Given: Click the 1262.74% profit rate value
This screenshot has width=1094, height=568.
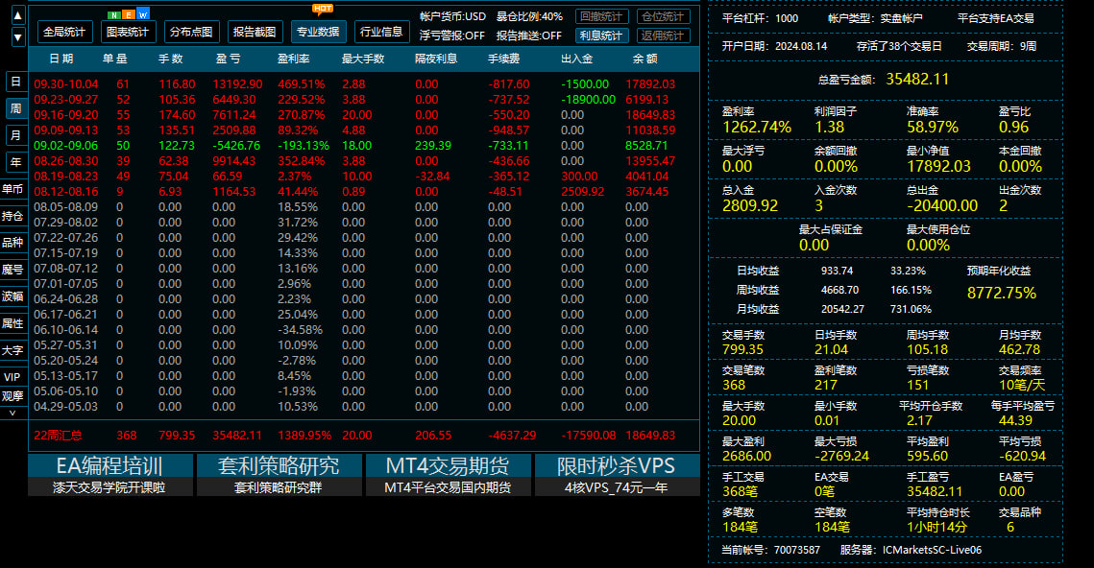Looking at the screenshot, I should 757,127.
